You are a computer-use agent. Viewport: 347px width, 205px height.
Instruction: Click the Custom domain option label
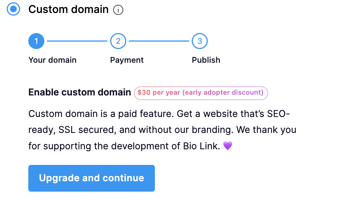point(69,10)
